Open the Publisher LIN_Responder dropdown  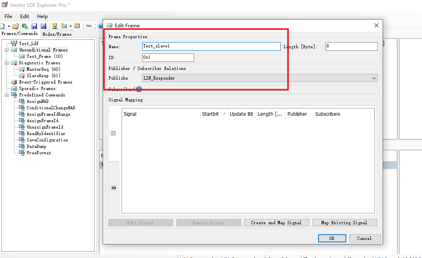click(x=260, y=78)
